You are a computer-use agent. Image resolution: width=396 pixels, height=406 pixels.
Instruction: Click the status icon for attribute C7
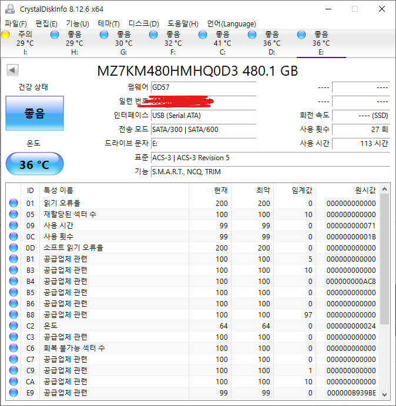14,359
